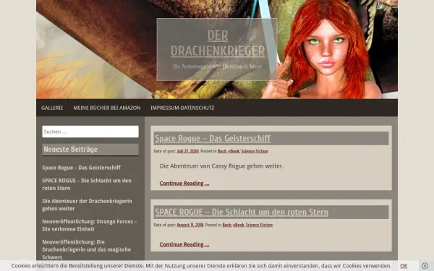434x271 pixels.
Task: Open Impressum-Datenschutz menu item
Action: point(182,108)
